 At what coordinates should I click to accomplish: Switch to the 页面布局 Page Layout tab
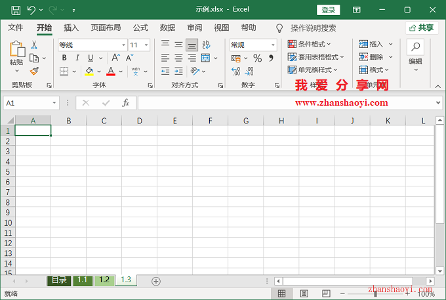(x=106, y=28)
